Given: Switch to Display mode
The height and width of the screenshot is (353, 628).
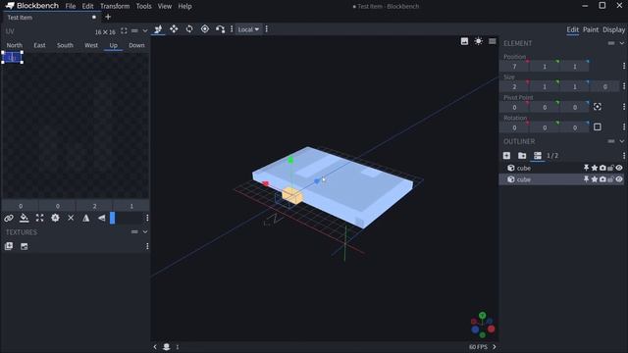Looking at the screenshot, I should (613, 29).
